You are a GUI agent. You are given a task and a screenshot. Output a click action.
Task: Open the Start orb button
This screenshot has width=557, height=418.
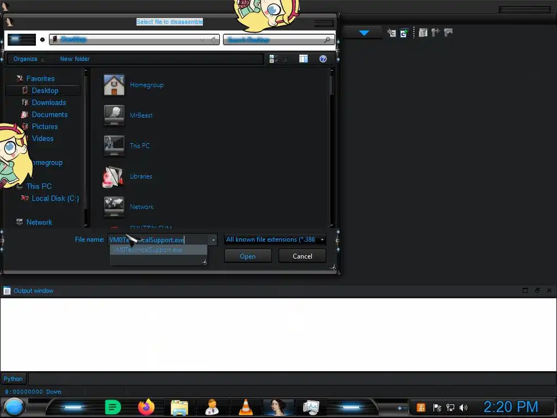14,407
